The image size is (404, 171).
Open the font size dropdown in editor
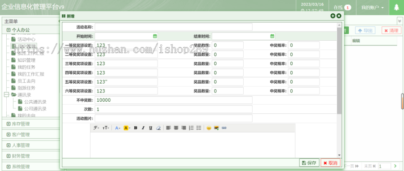105,128
